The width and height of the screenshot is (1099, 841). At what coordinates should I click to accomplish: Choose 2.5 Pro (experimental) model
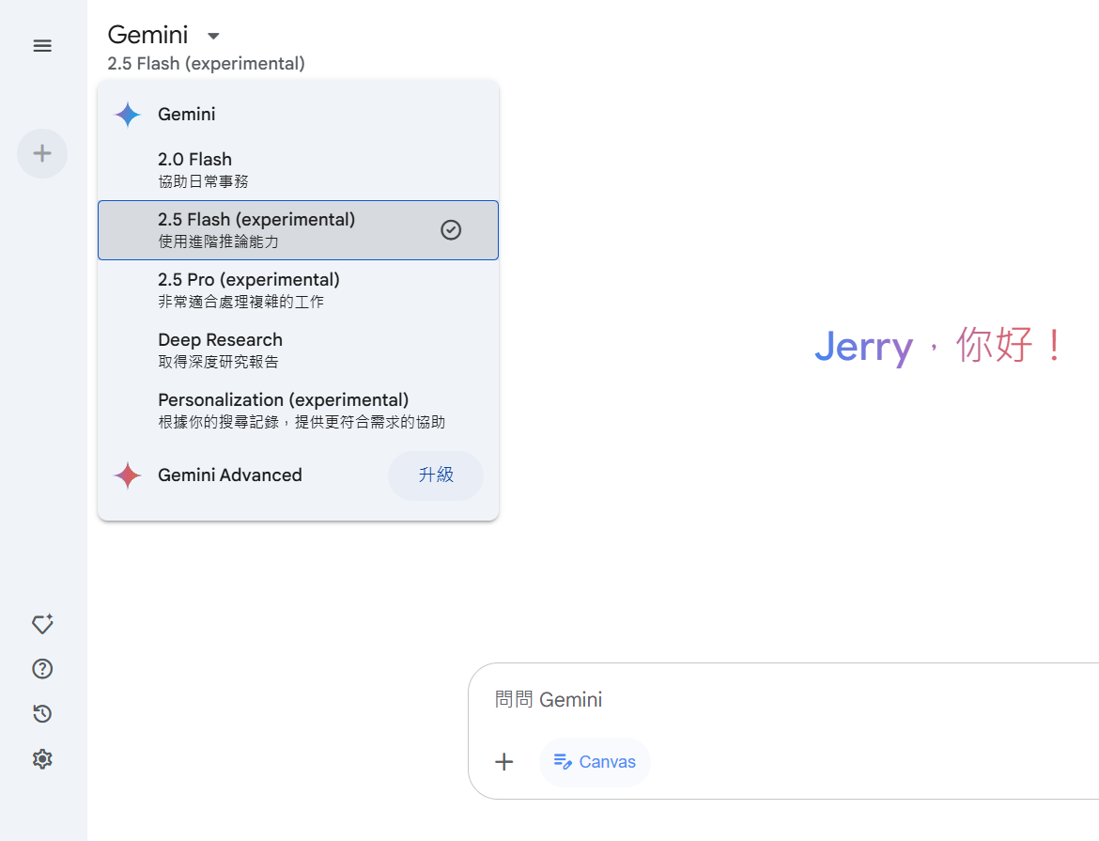tap(298, 290)
